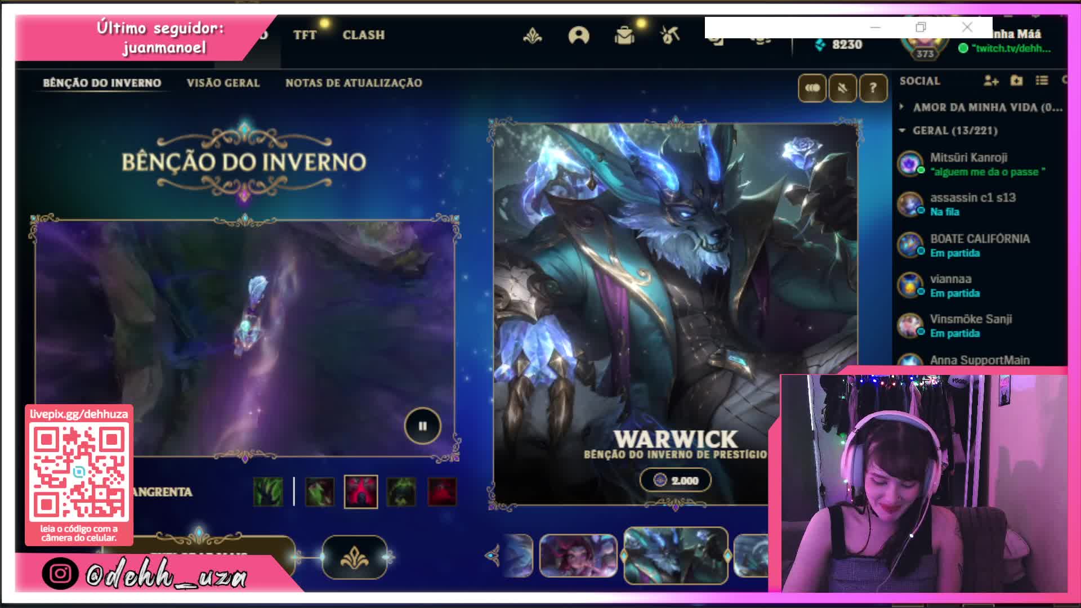
Task: Click the crest emblem node button at bottom
Action: click(x=355, y=557)
